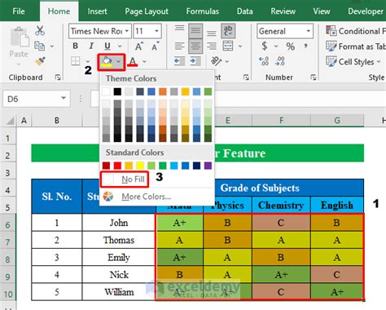Switch to the Review tab

point(283,11)
